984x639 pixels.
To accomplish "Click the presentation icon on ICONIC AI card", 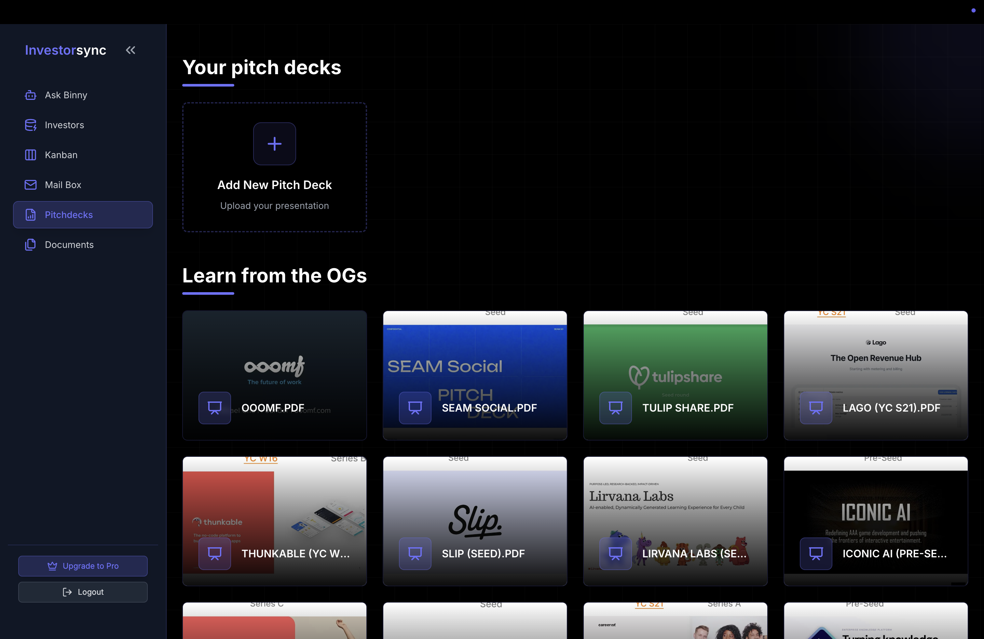I will pos(816,553).
